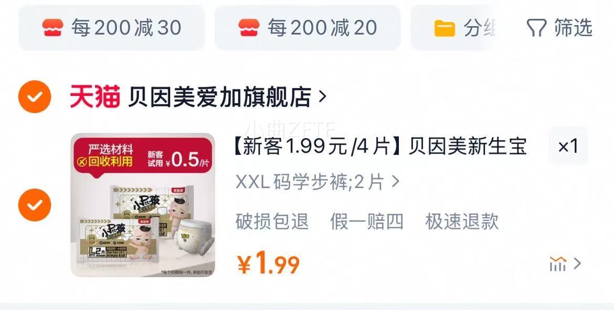
Task: Change the XXL码学步裤;2片 specification
Action: point(317,182)
